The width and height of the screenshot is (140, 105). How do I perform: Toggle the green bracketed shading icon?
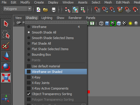[113, 23]
